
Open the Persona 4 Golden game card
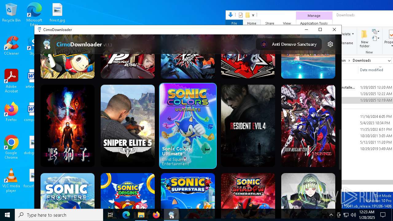tap(68, 66)
